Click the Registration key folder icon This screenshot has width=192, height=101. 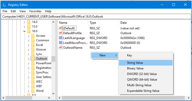(33, 68)
